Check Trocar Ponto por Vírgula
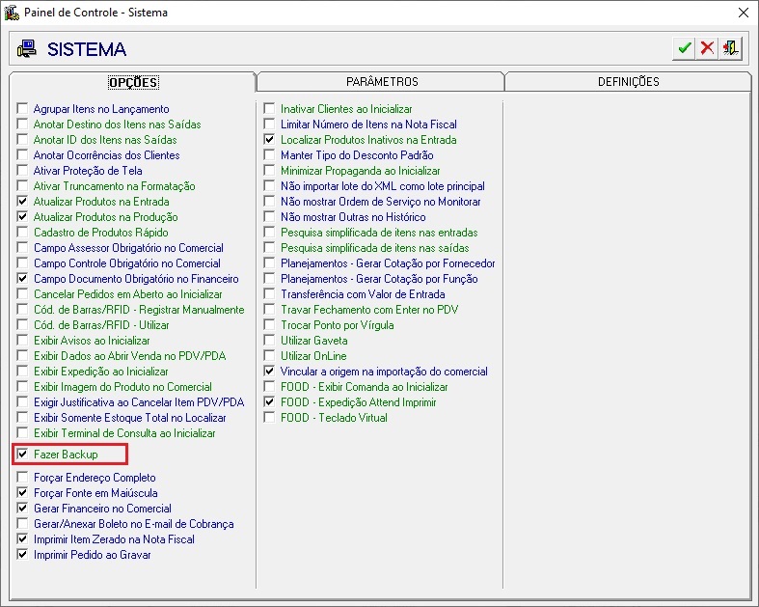The height and width of the screenshot is (607, 759). [x=270, y=325]
